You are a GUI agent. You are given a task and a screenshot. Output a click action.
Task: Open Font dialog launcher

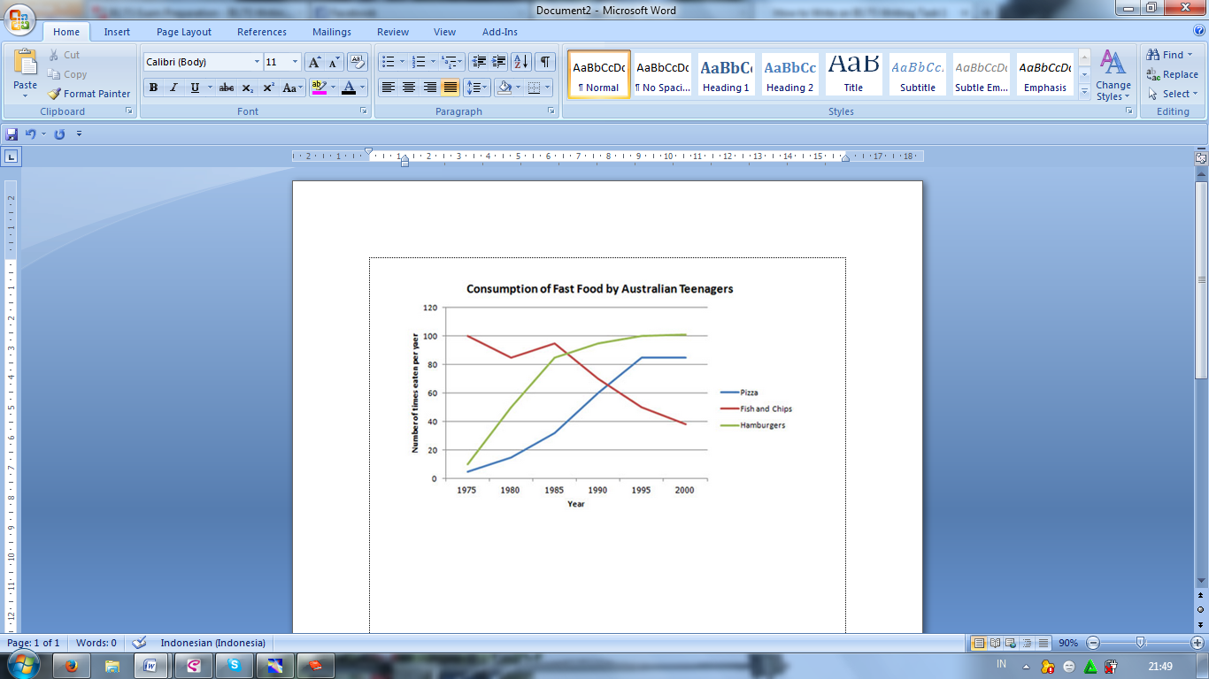[x=364, y=111]
